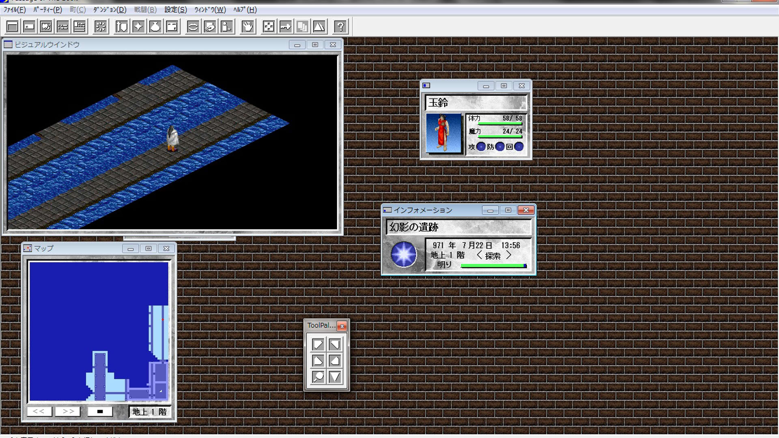Click the person status icon in toolbar
This screenshot has height=438, width=779.
point(227,27)
